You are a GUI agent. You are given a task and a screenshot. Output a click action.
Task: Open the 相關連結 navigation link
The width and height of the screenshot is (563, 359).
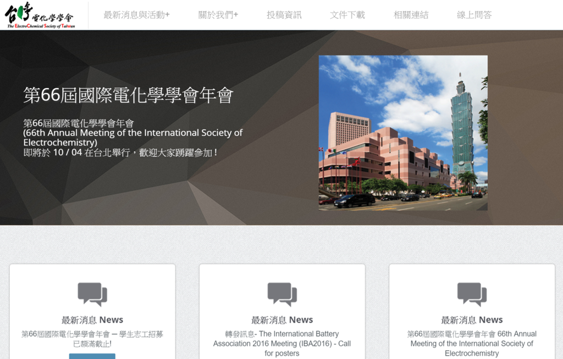(x=411, y=15)
